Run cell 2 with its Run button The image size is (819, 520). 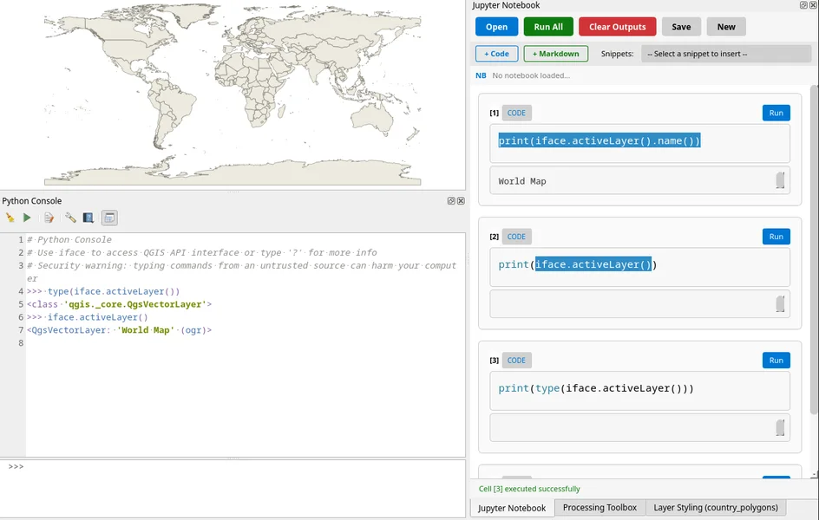pyautogui.click(x=776, y=237)
